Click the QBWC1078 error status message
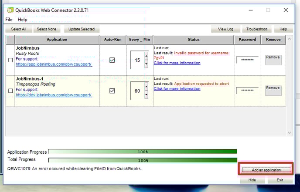 point(75,168)
